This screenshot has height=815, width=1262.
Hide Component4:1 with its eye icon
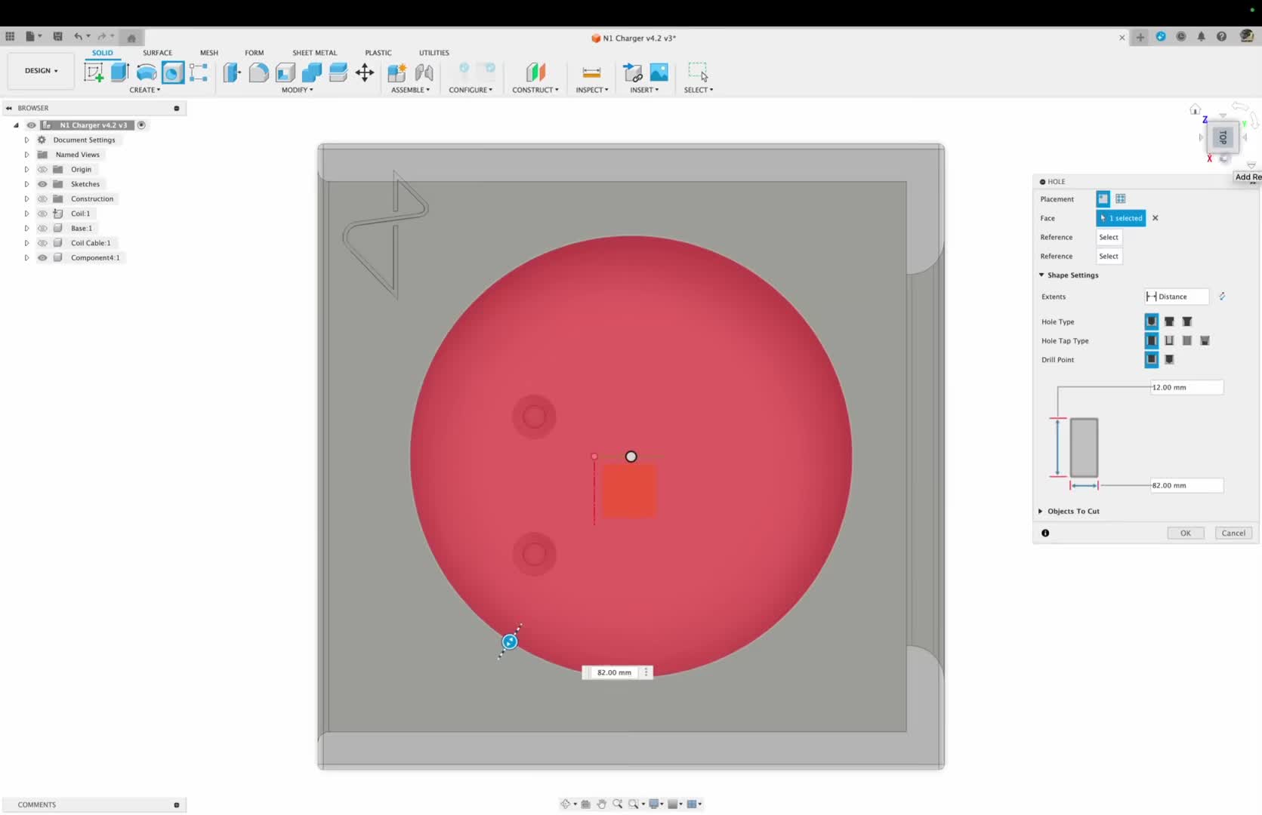click(x=42, y=258)
